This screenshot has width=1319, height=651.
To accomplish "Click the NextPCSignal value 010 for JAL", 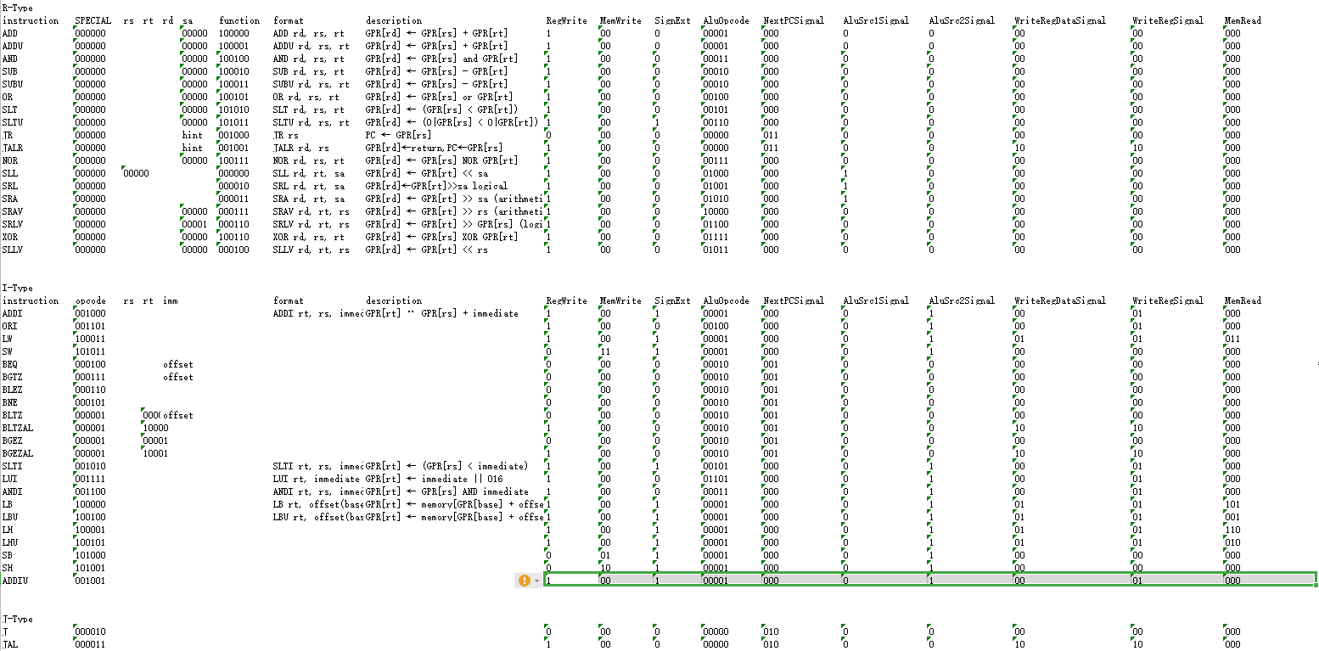I will tap(771, 643).
